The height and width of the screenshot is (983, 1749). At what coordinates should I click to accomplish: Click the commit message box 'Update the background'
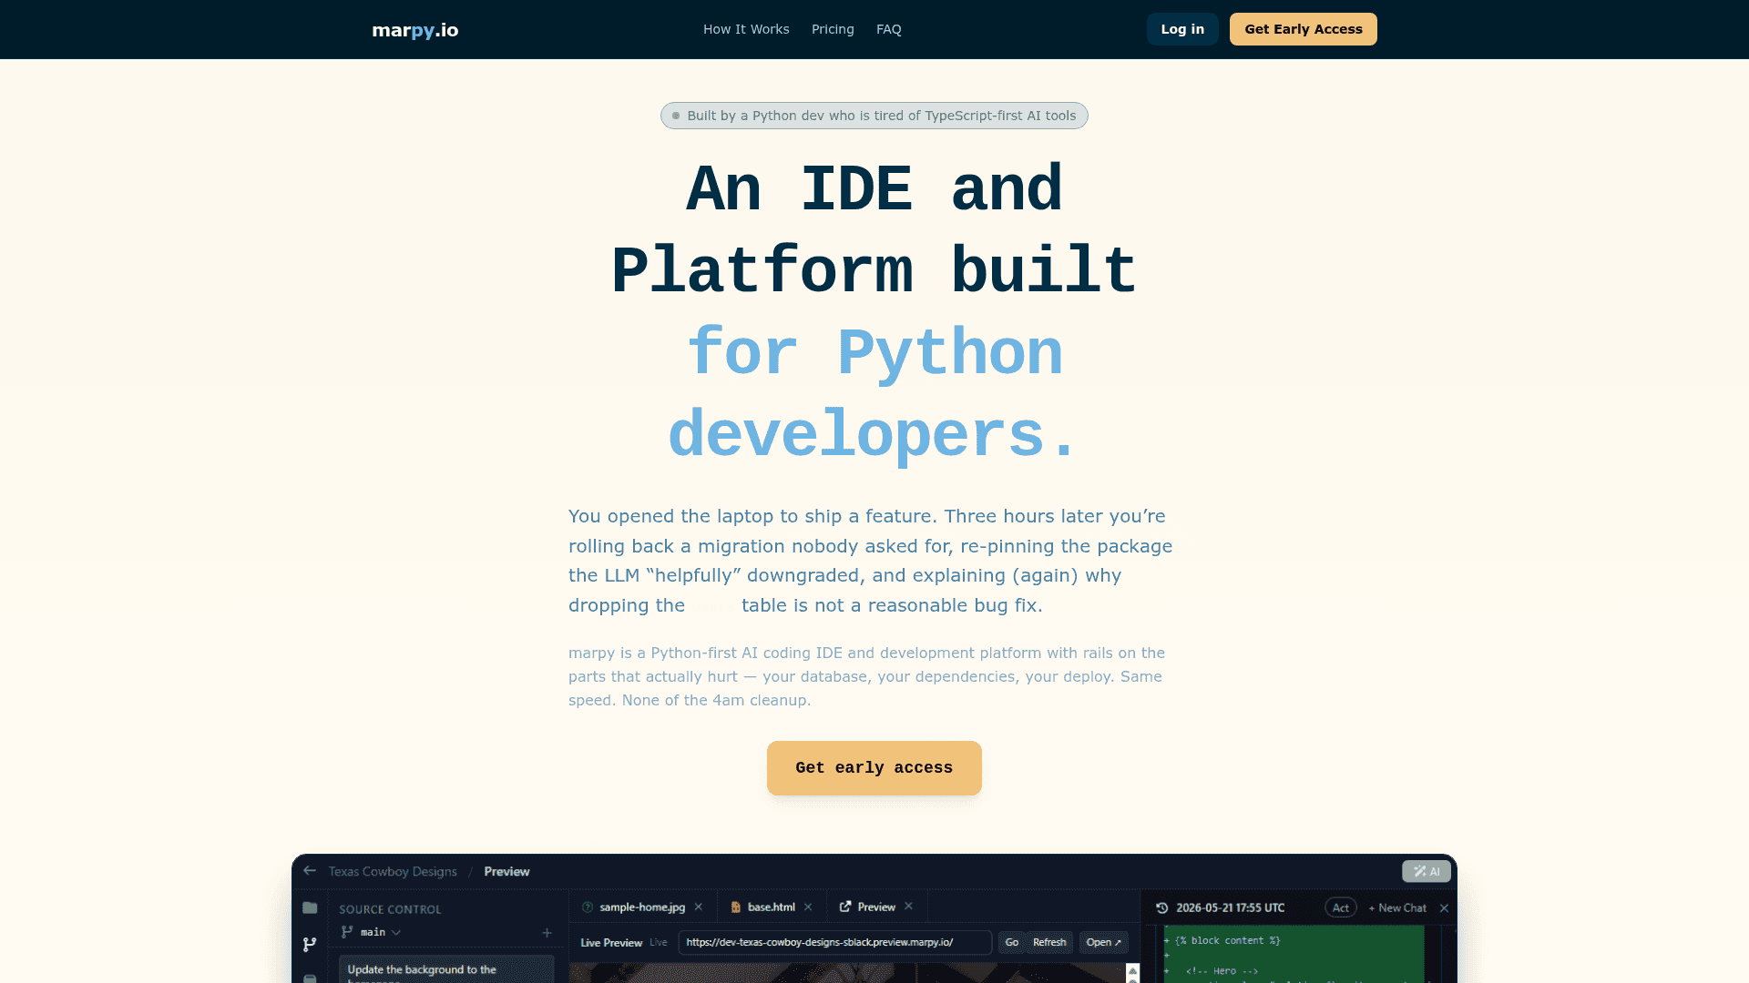pos(446,969)
